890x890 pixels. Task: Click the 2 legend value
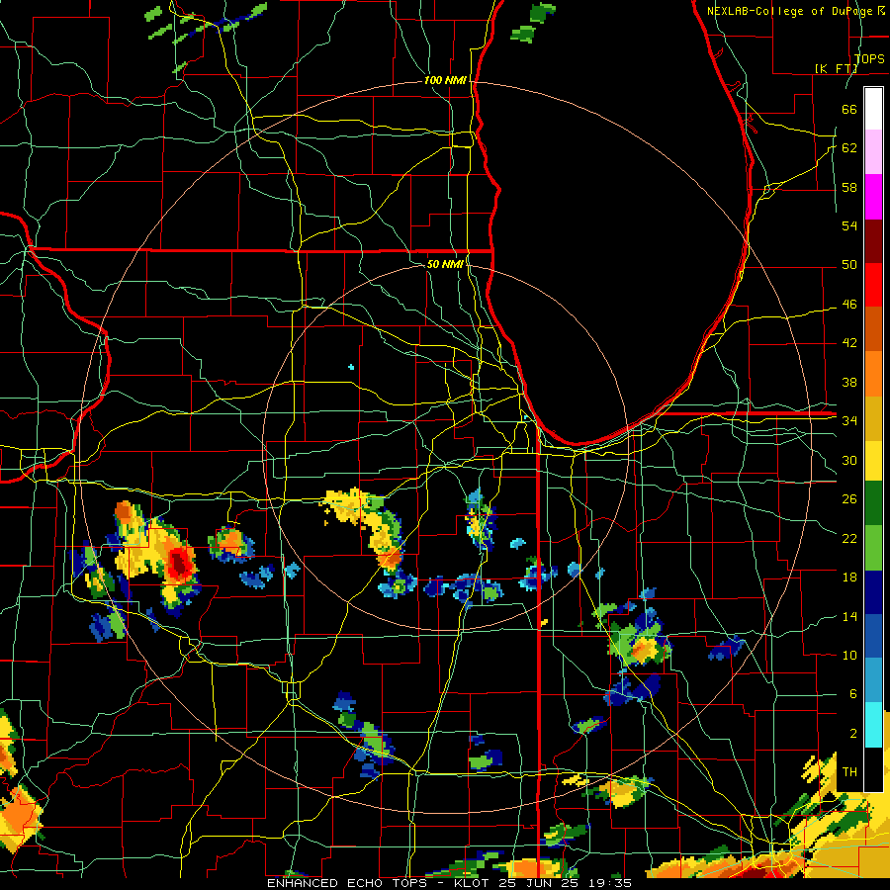coord(852,734)
